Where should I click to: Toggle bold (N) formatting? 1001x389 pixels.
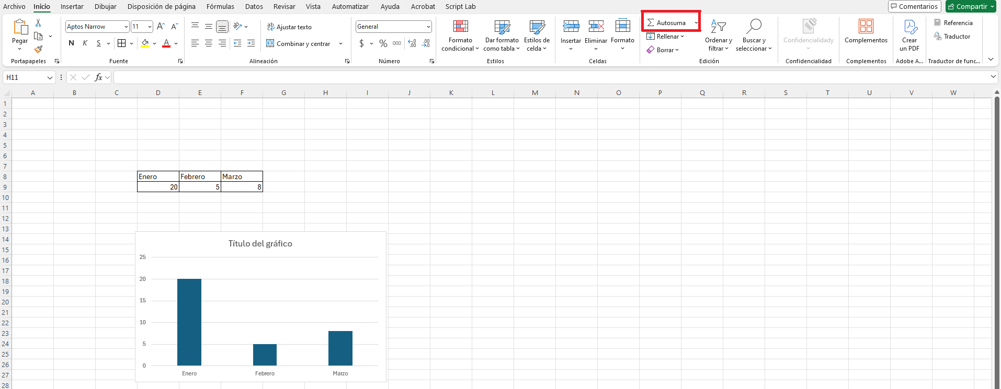pyautogui.click(x=71, y=43)
